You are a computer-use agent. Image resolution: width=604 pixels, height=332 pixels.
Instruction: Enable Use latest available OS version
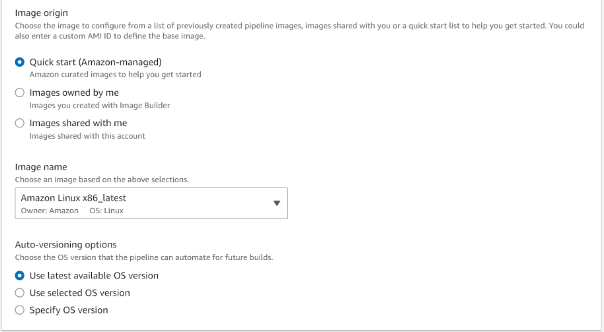(20, 276)
